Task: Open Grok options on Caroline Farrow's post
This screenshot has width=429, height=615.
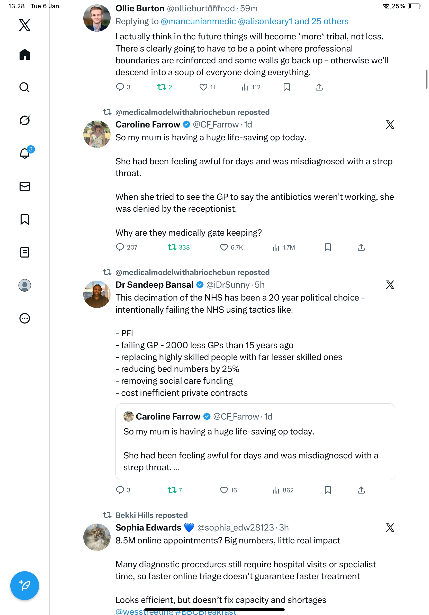Action: pos(390,125)
